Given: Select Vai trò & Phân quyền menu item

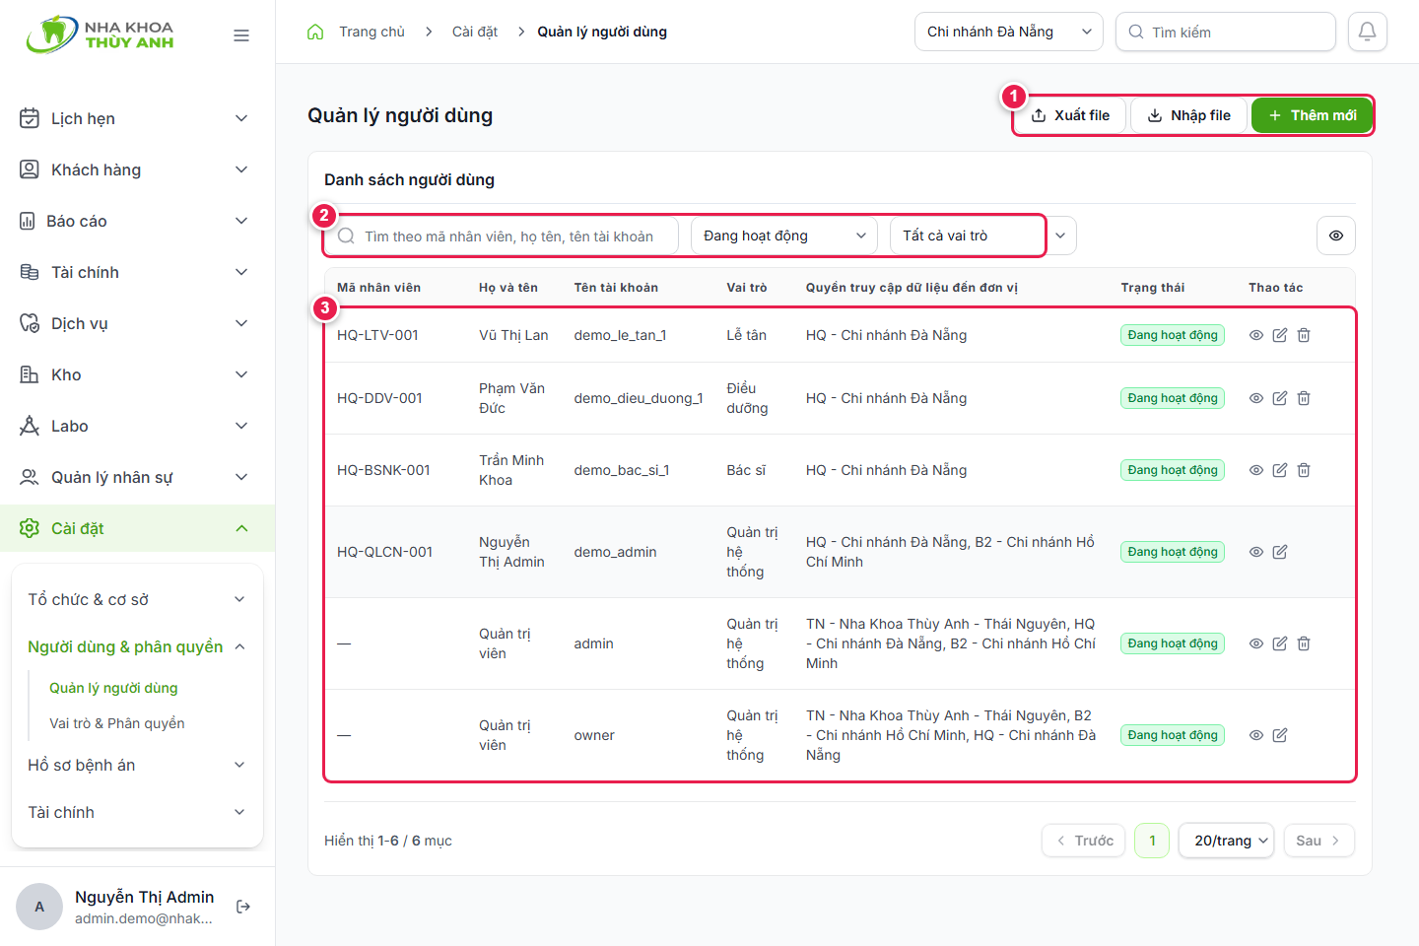Looking at the screenshot, I should click(117, 723).
